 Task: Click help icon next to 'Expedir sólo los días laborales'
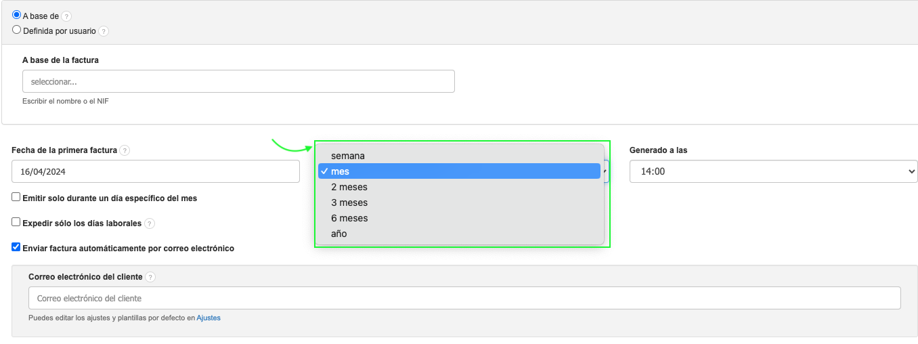coord(150,223)
